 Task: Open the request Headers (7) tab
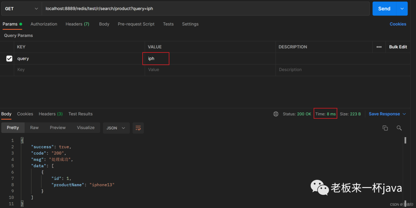(x=77, y=24)
